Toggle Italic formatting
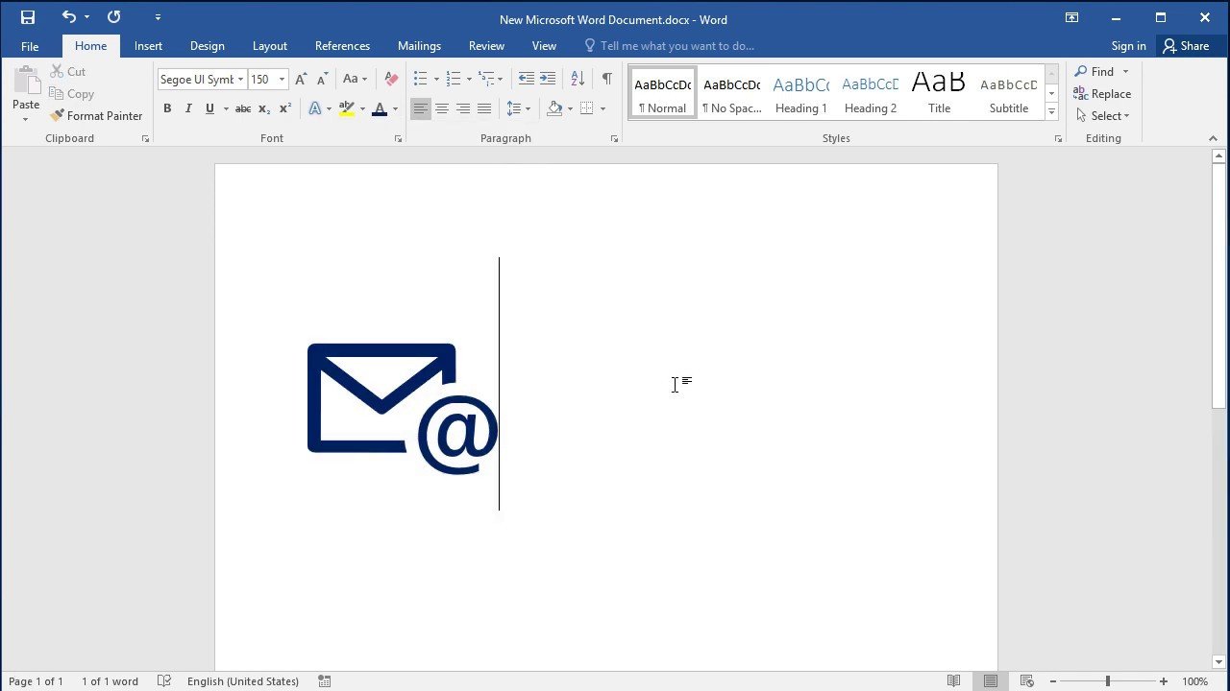This screenshot has width=1230, height=691. tap(188, 109)
